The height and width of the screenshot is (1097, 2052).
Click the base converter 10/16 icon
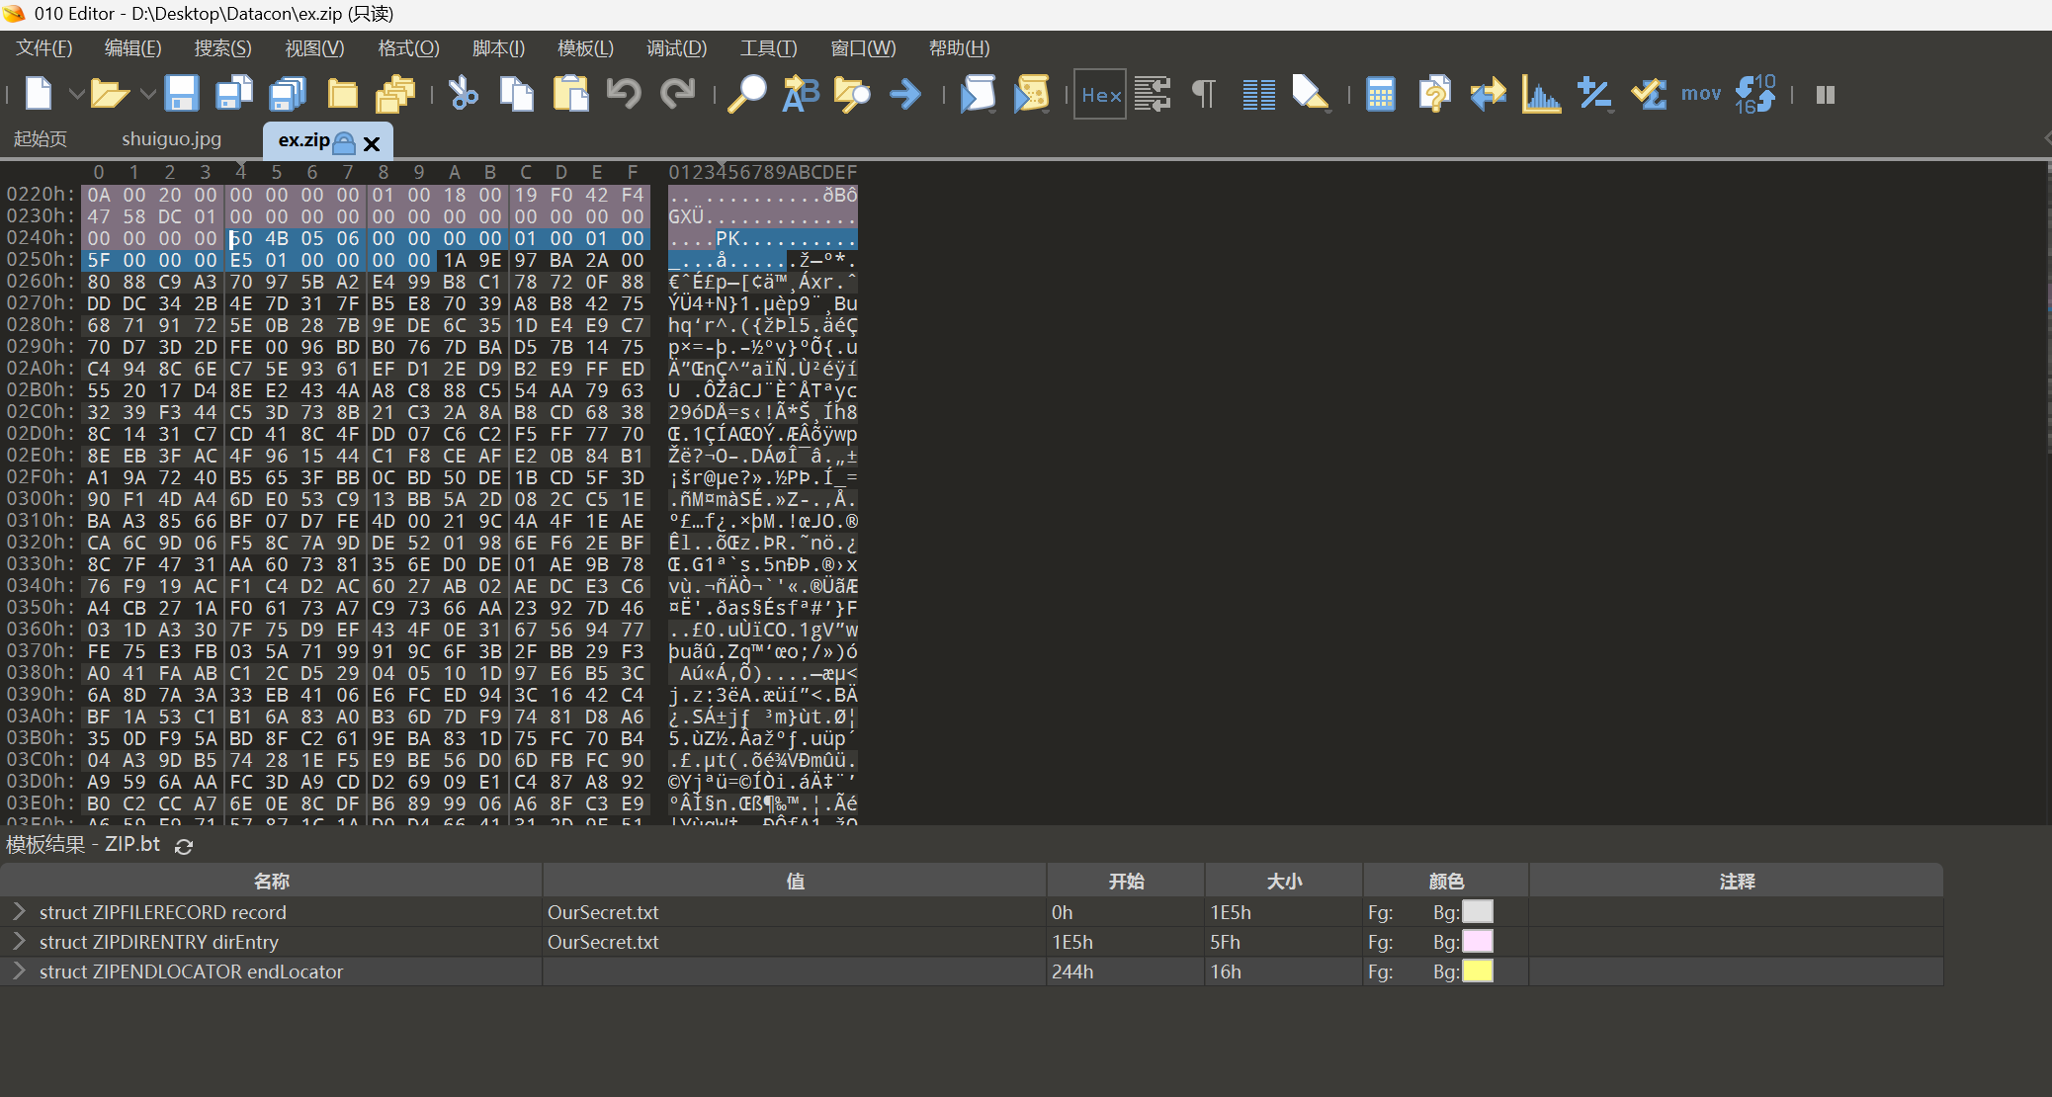pos(1755,94)
